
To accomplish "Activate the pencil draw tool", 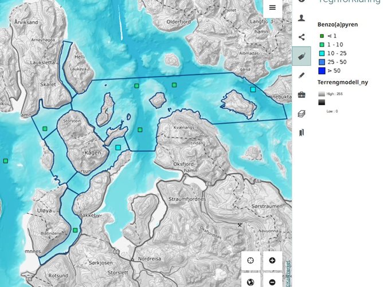I will [302, 75].
